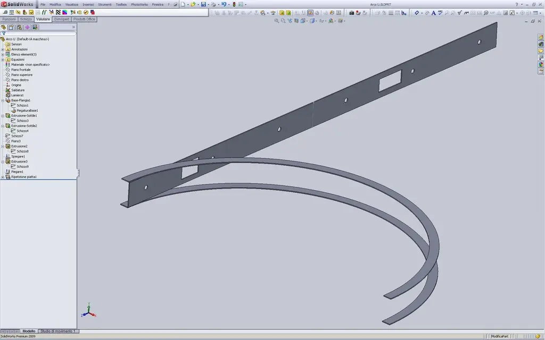Open the ConfigurationManager tab icon
Screen dimensions: 545x340
[19, 28]
